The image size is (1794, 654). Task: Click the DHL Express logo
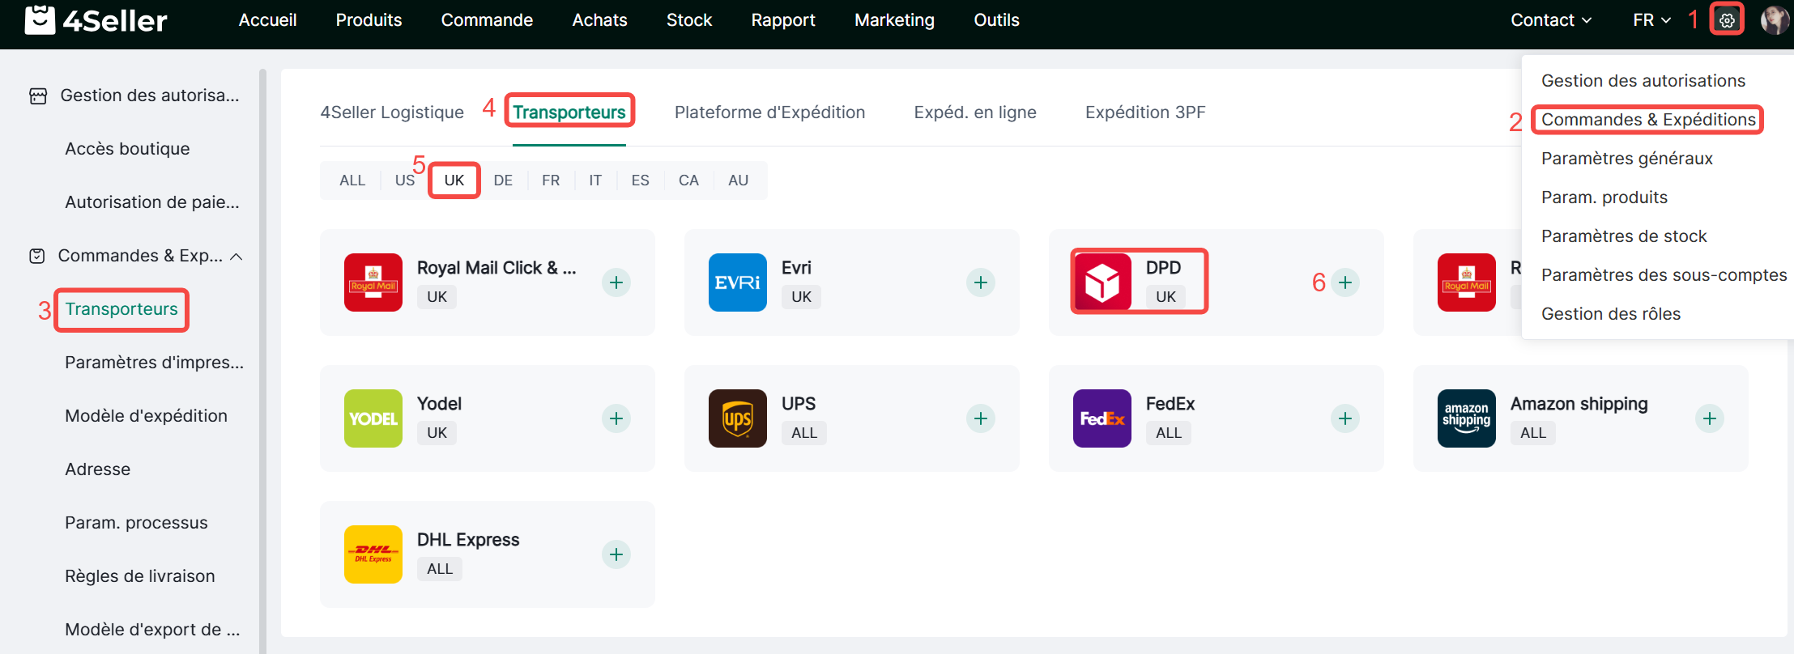pyautogui.click(x=373, y=554)
